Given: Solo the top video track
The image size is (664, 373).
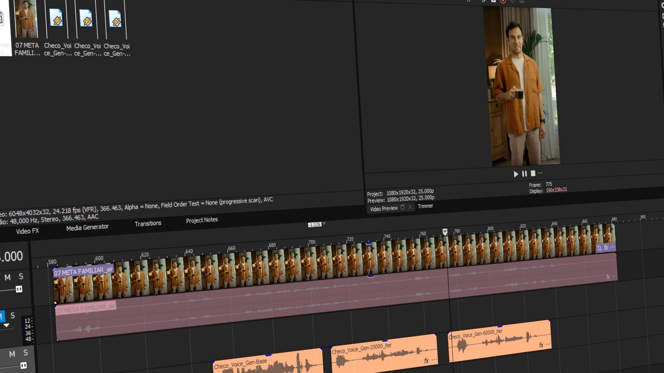Looking at the screenshot, I should (x=21, y=276).
